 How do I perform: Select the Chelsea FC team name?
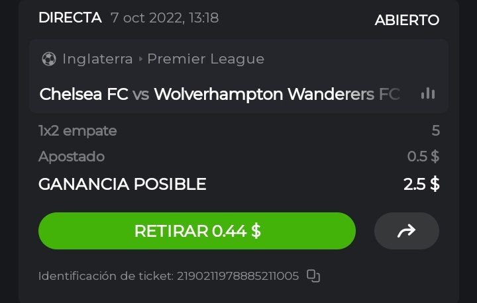(x=84, y=94)
